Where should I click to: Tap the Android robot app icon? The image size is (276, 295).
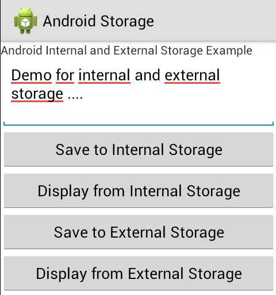(x=25, y=21)
